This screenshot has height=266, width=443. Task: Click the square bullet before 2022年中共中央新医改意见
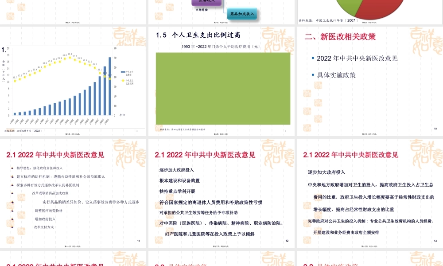point(313,58)
